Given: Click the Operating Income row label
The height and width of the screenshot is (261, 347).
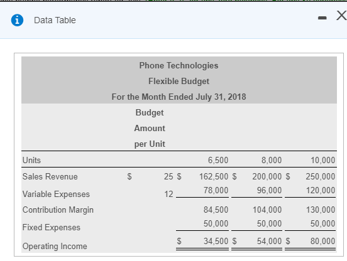Looking at the screenshot, I should [55, 246].
